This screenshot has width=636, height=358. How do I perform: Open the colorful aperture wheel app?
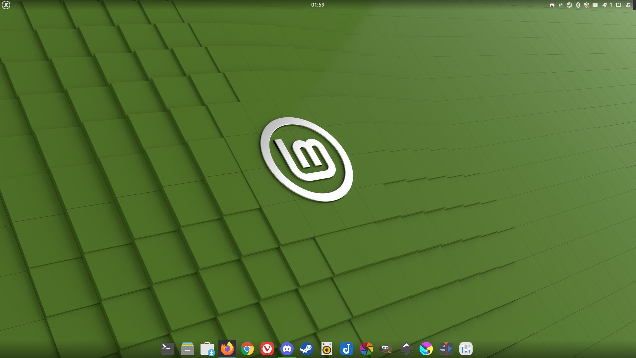[367, 349]
